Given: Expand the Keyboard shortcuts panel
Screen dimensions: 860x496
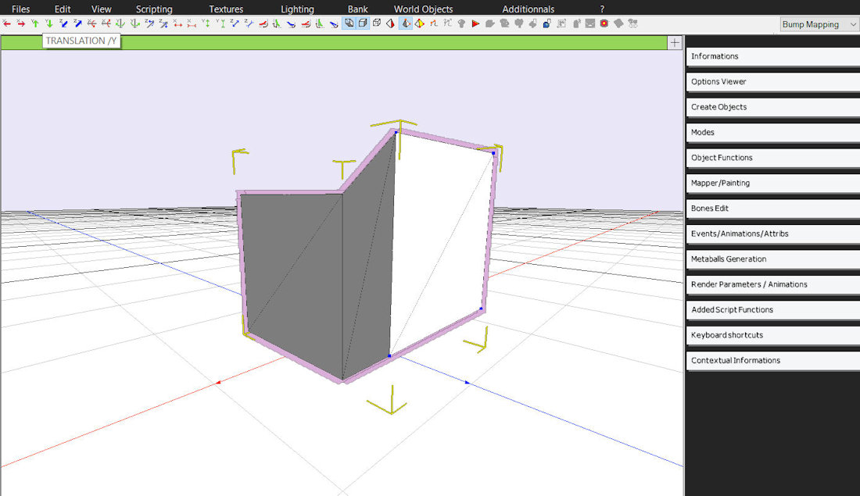Looking at the screenshot, I should point(772,335).
